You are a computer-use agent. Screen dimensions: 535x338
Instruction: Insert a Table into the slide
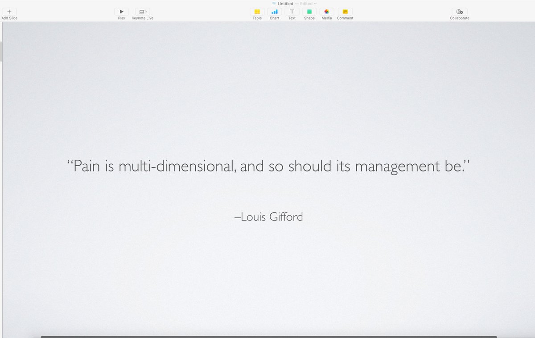257,12
